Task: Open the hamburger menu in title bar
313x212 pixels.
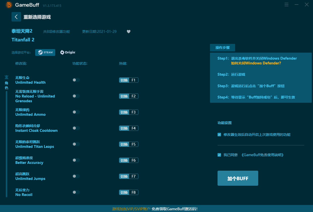Action: 287,5
